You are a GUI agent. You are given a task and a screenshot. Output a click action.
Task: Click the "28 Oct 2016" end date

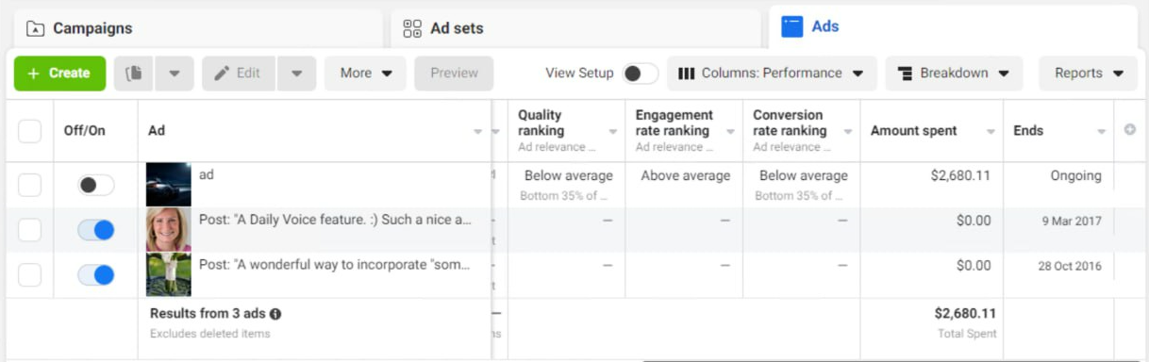[1070, 266]
